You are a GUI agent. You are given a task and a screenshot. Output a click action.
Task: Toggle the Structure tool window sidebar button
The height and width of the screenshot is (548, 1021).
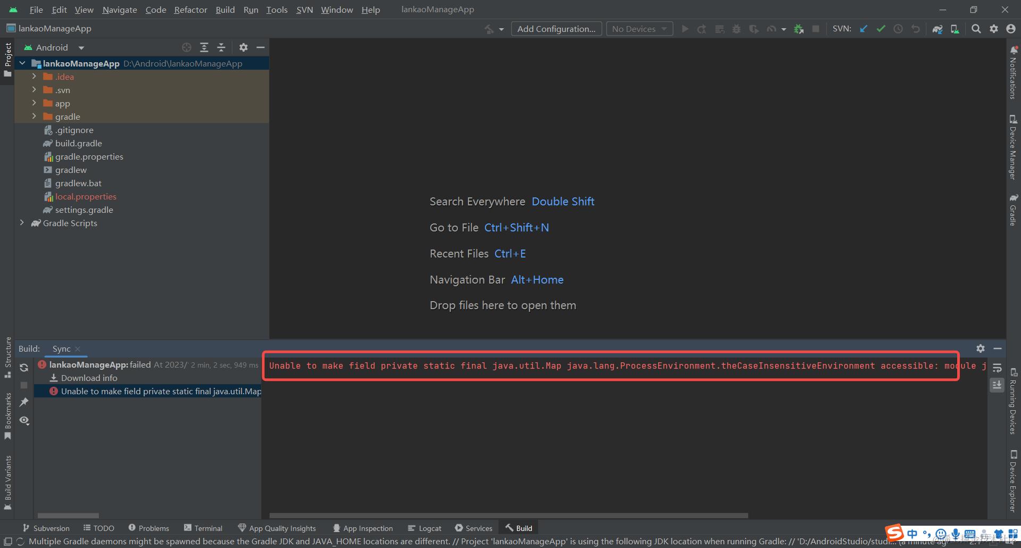tap(7, 357)
